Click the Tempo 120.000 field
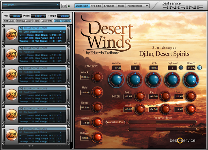Viewport: 208px width, 150px height. point(63,16)
